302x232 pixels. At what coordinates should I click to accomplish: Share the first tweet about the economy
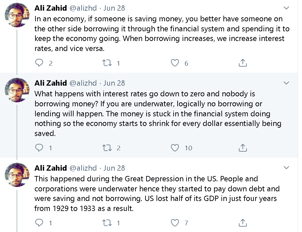[243, 63]
